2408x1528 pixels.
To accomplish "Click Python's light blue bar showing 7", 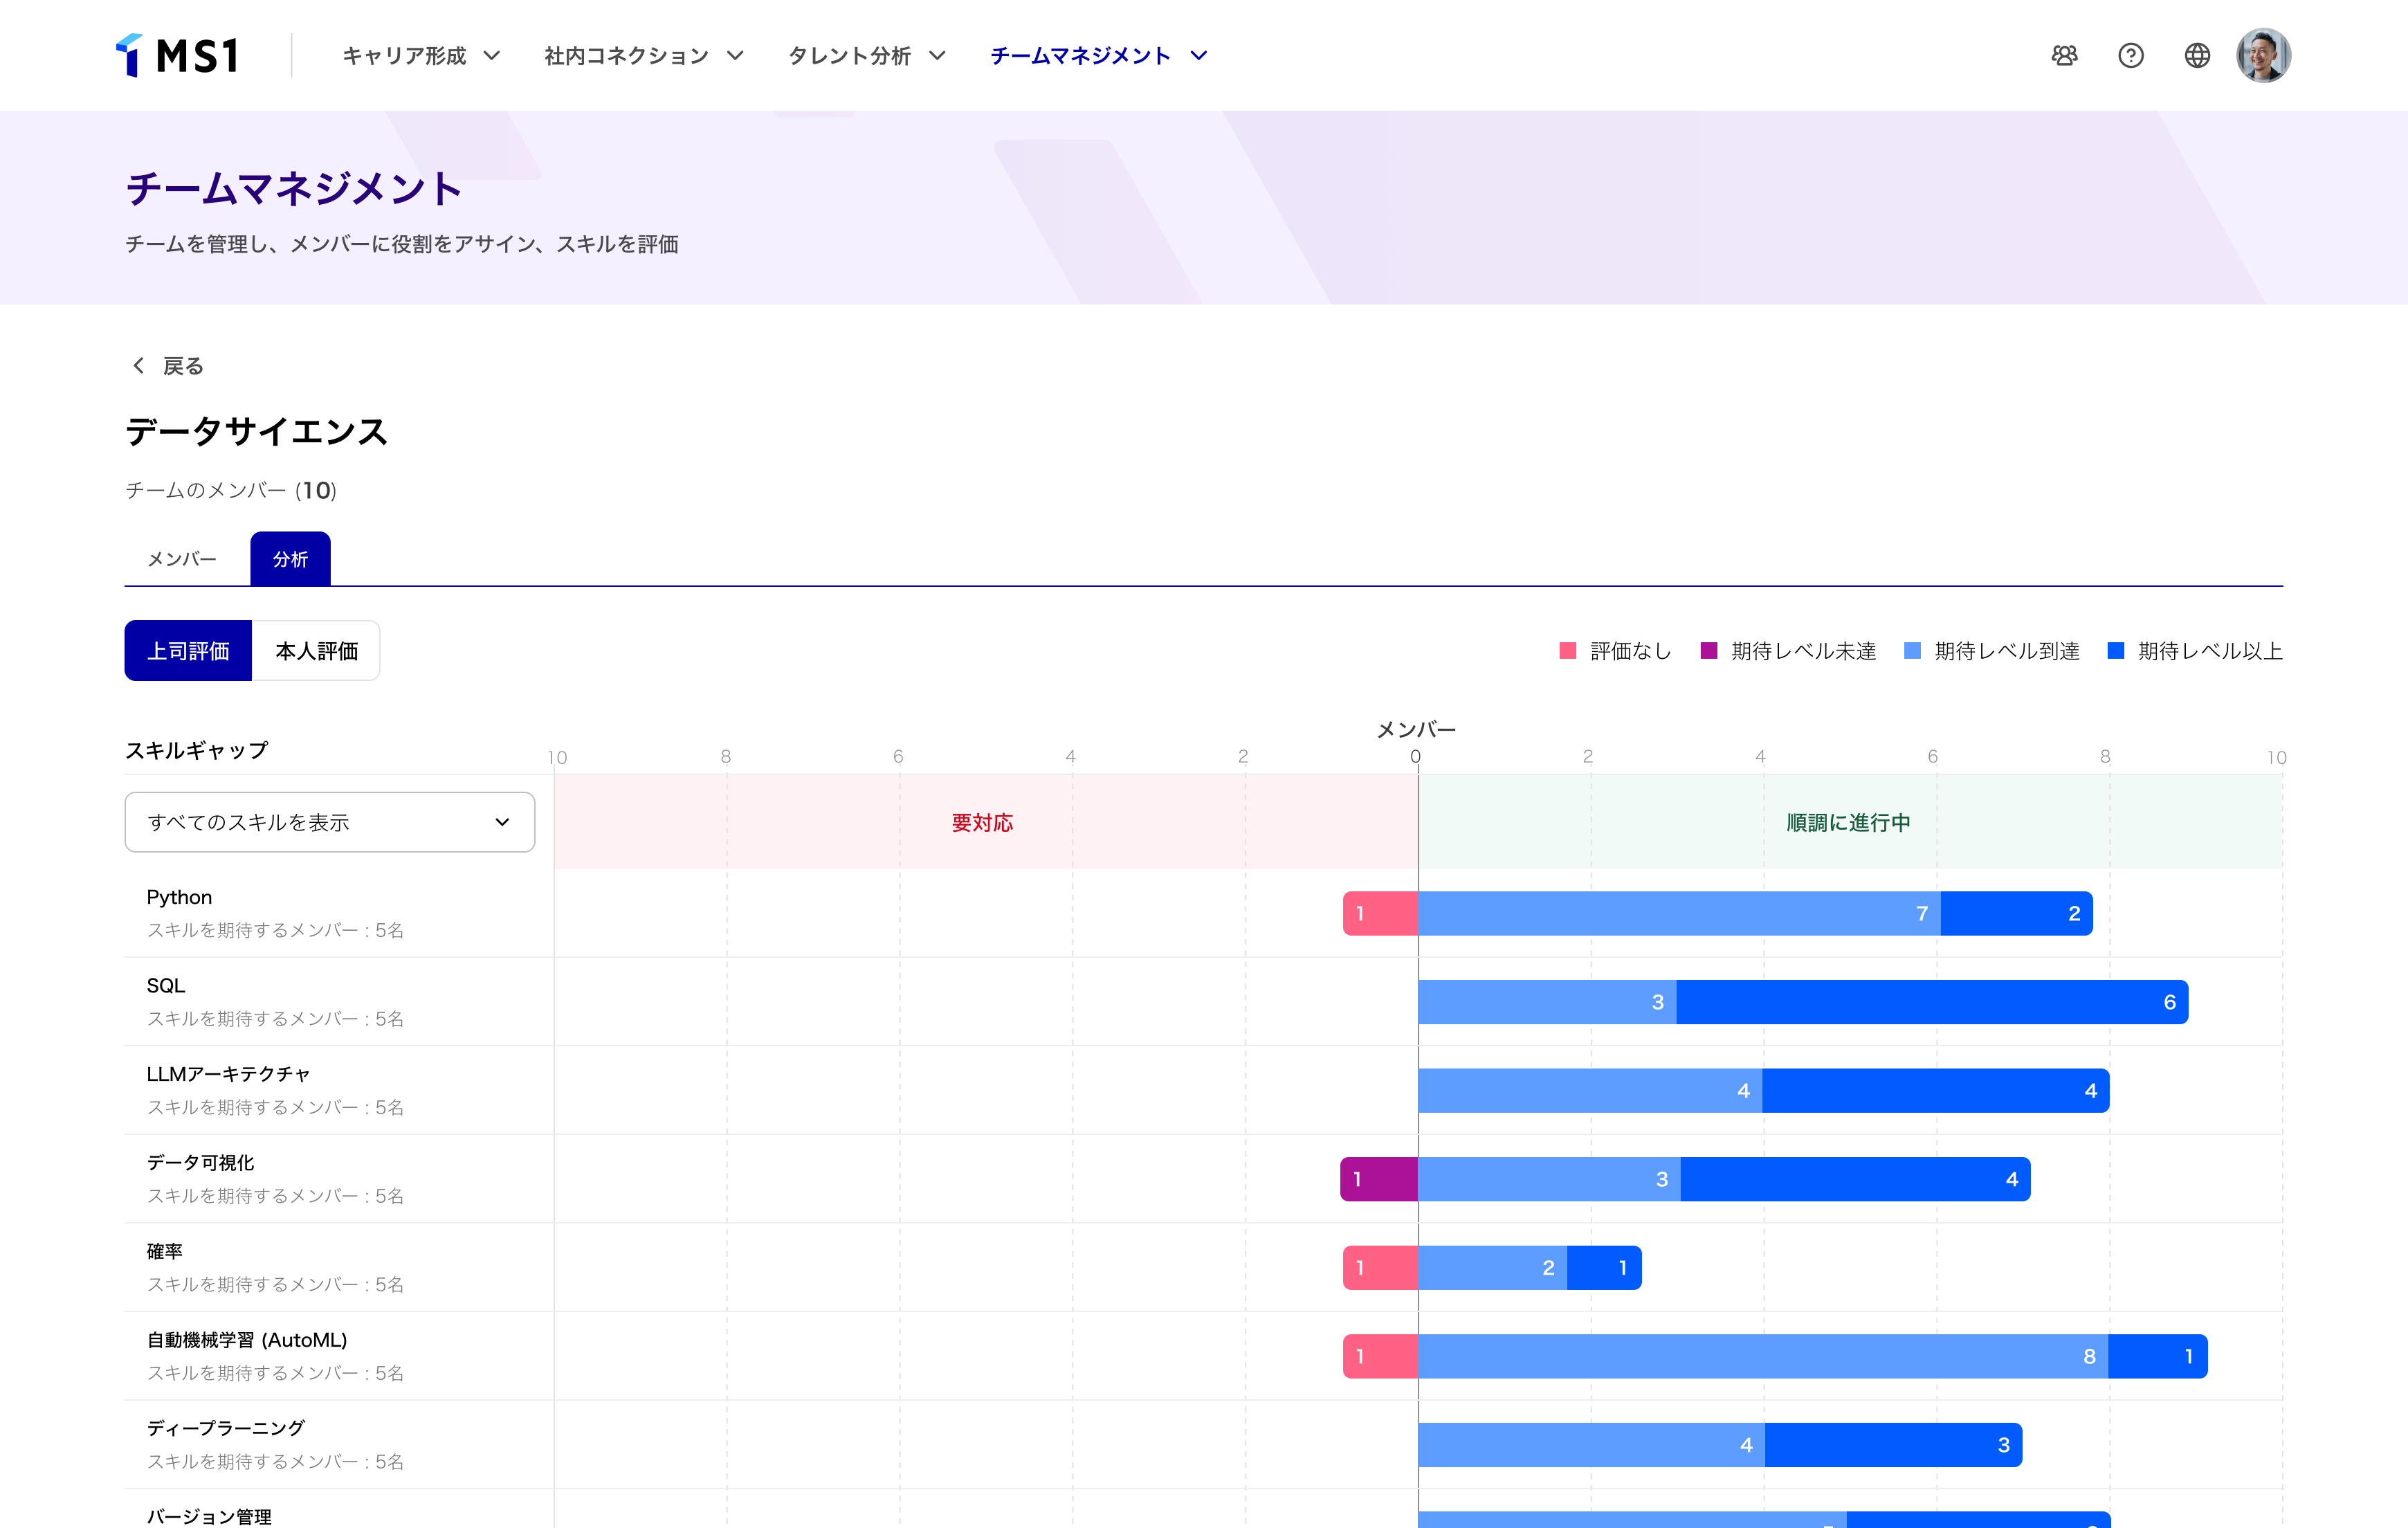I will (x=1679, y=913).
